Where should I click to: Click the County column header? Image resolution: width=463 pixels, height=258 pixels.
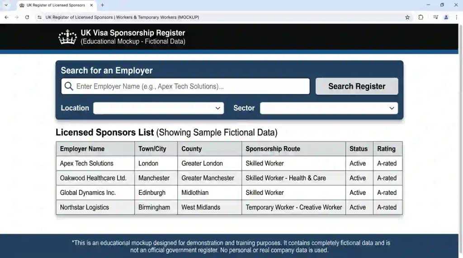tap(210, 149)
